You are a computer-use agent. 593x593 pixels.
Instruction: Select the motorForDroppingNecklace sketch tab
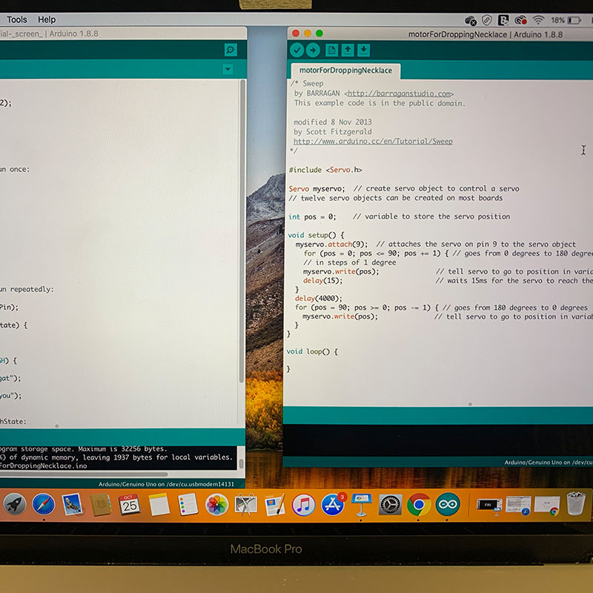345,70
